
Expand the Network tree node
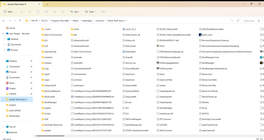pyautogui.click(x=3, y=132)
